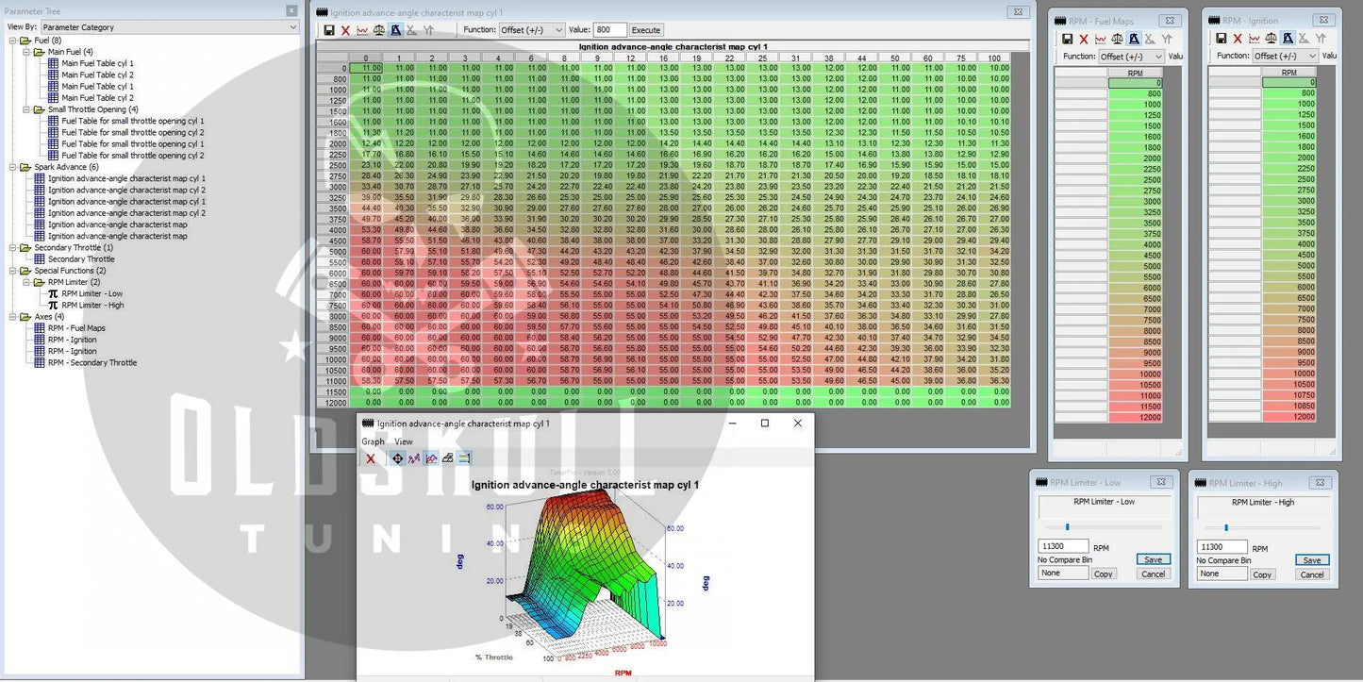1363x682 pixels.
Task: Click the greyed X-axis icon in the Ignition map toolbar
Action: click(412, 30)
